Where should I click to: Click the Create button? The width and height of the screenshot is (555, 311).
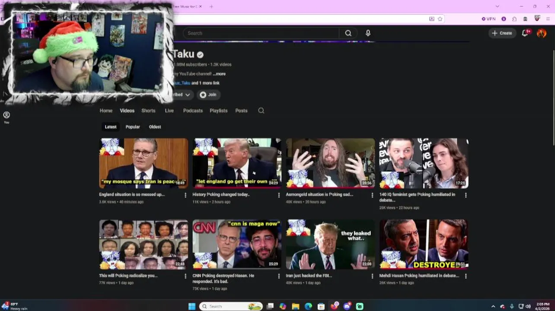(502, 33)
